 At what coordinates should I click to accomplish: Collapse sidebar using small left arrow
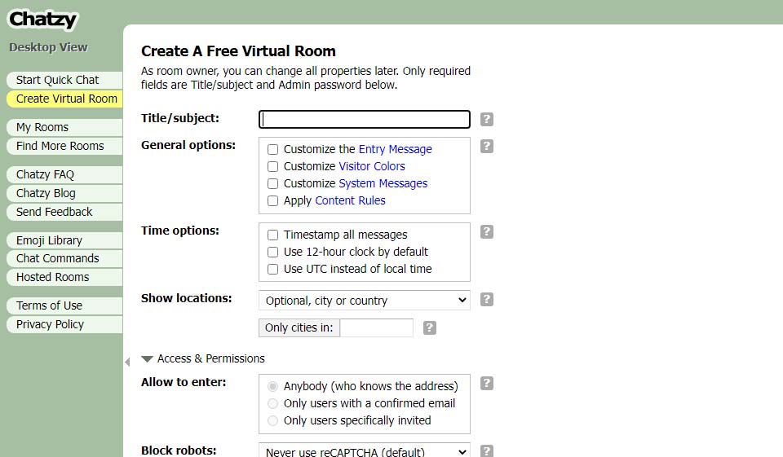coord(126,362)
